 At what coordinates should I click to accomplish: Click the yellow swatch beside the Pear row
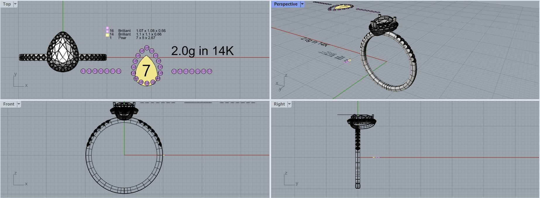click(107, 35)
